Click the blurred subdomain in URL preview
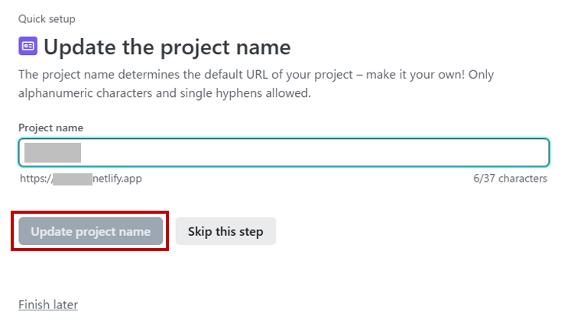 point(72,179)
